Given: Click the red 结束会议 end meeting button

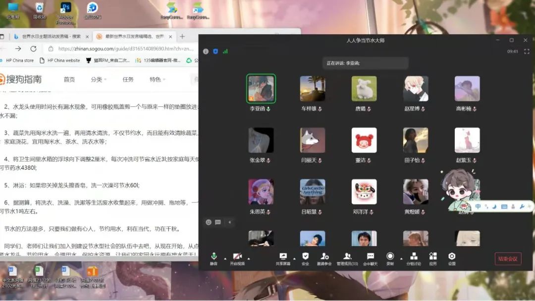Looking at the screenshot, I should tap(508, 259).
